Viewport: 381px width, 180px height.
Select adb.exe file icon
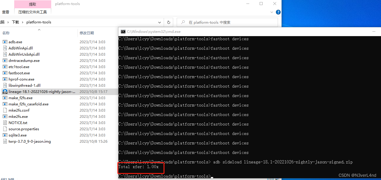coord(5,42)
